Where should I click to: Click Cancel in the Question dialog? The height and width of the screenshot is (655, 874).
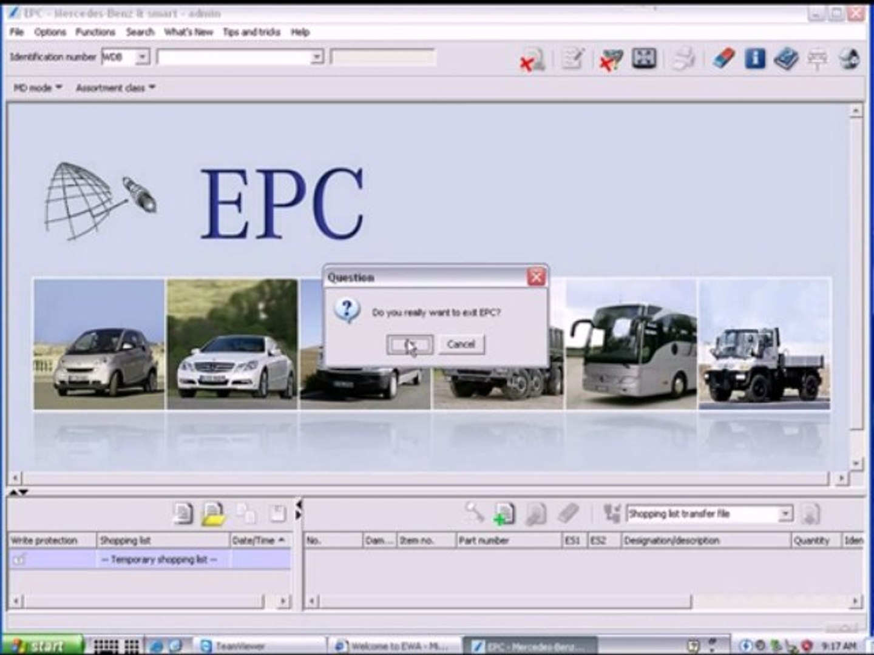[461, 344]
